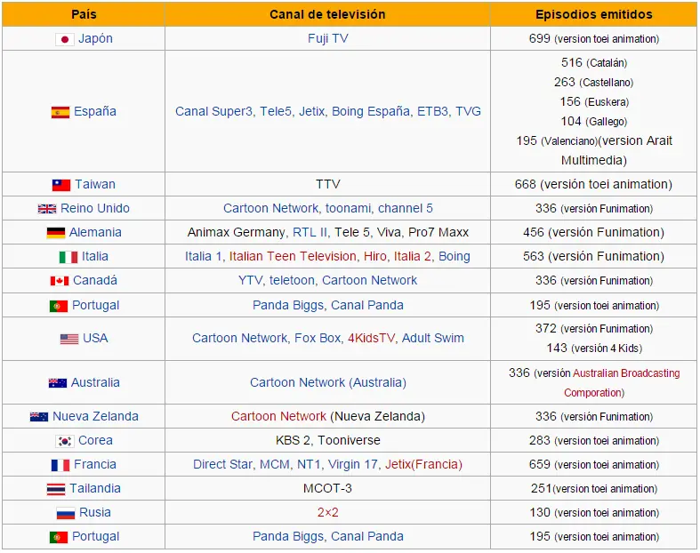700x553 pixels.
Task: Open the Canal Super3 link
Action: pyautogui.click(x=213, y=112)
